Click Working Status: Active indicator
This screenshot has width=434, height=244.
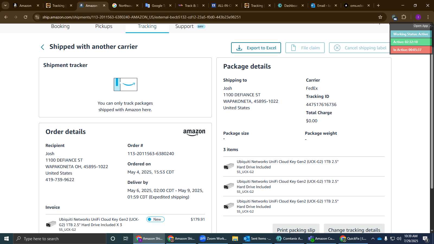click(411, 34)
